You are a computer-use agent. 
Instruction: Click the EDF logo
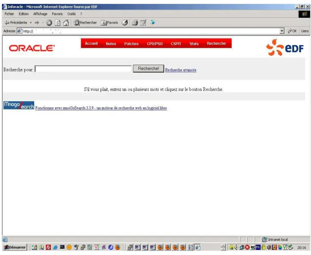[x=285, y=47]
